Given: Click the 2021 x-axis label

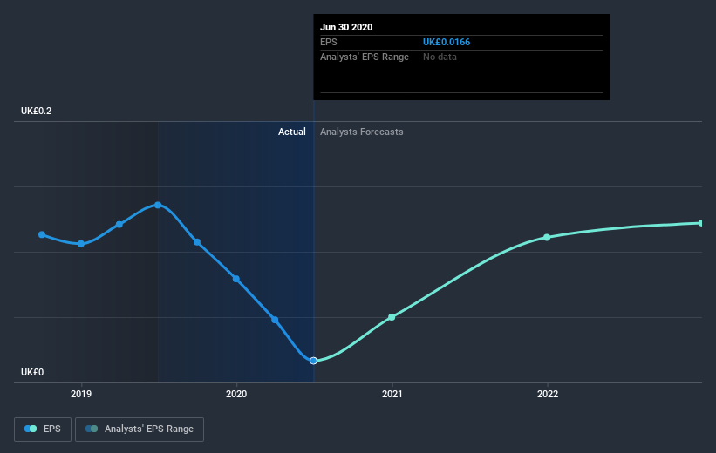Looking at the screenshot, I should 392,394.
